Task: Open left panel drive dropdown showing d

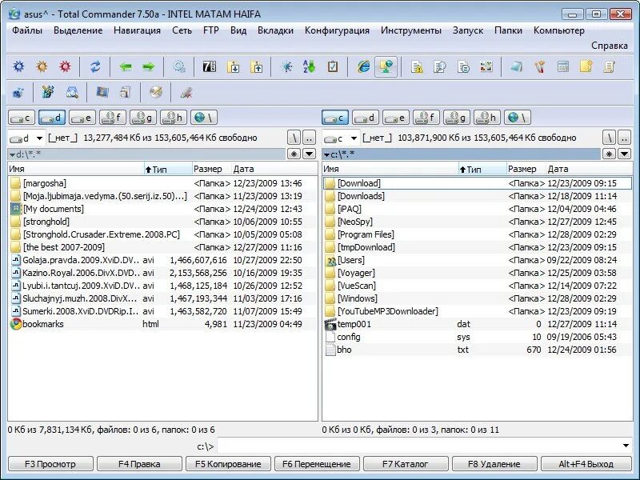Action: coord(26,138)
